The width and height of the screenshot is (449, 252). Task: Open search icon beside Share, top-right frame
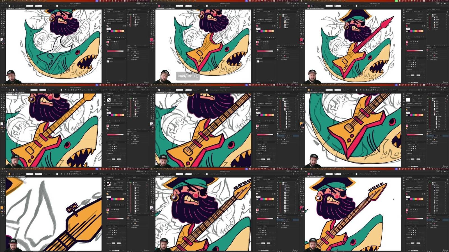click(x=441, y=3)
